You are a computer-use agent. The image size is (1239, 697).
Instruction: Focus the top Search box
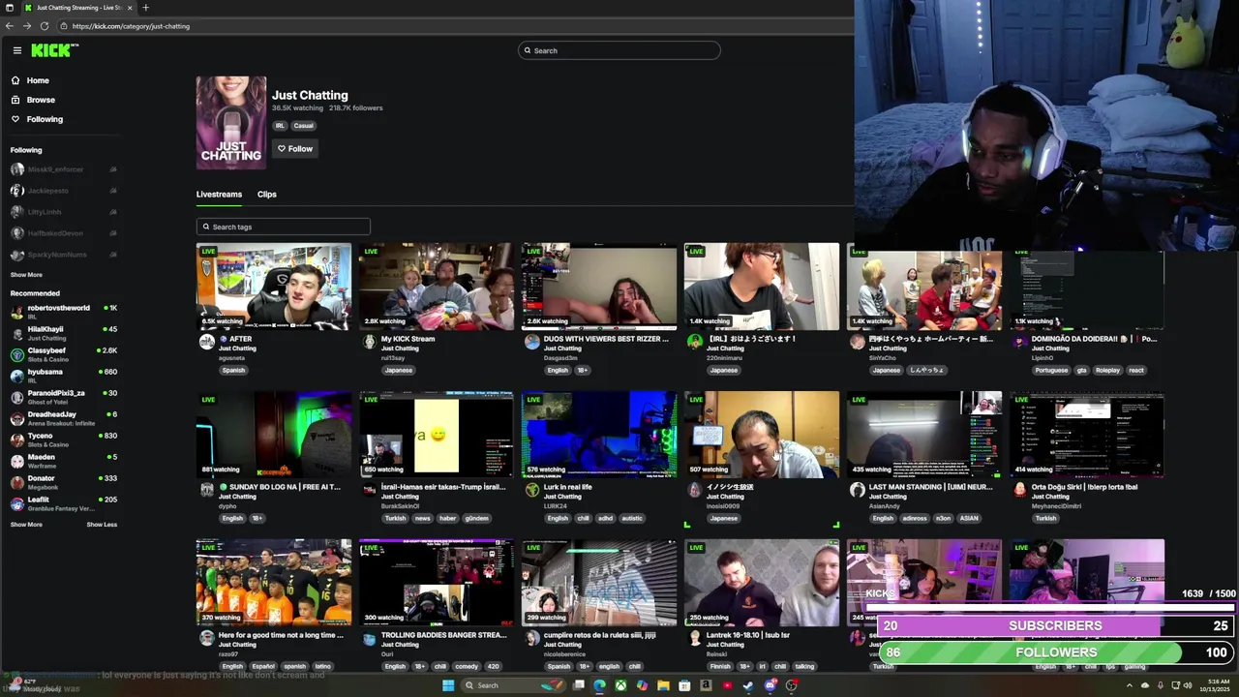(x=619, y=50)
